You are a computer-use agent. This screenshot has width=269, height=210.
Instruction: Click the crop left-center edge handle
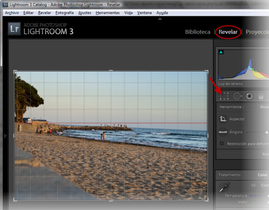point(14,136)
